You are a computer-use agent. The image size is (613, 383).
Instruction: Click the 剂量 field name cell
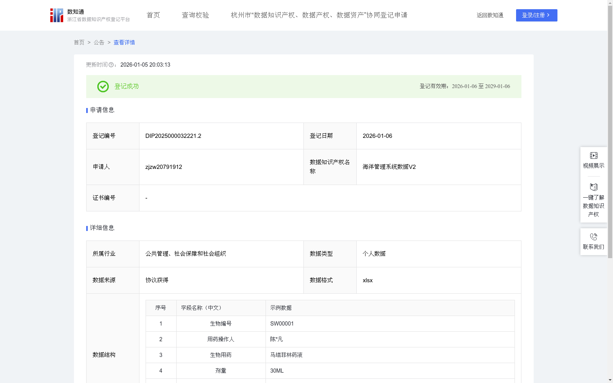(x=221, y=371)
